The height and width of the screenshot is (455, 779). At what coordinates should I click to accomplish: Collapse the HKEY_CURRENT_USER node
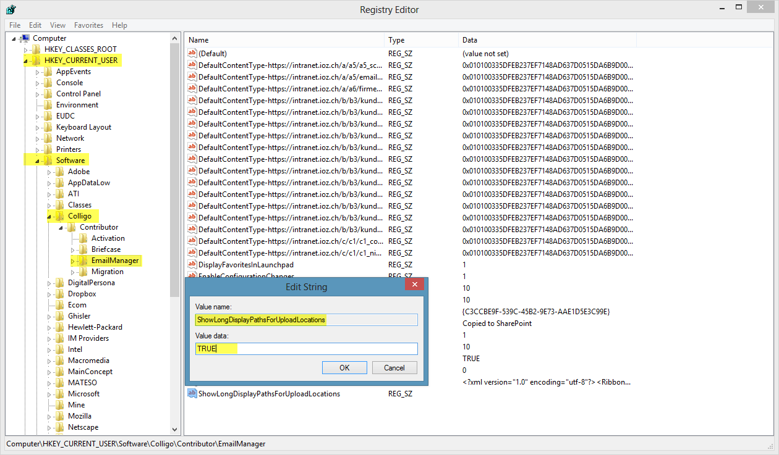click(x=25, y=61)
